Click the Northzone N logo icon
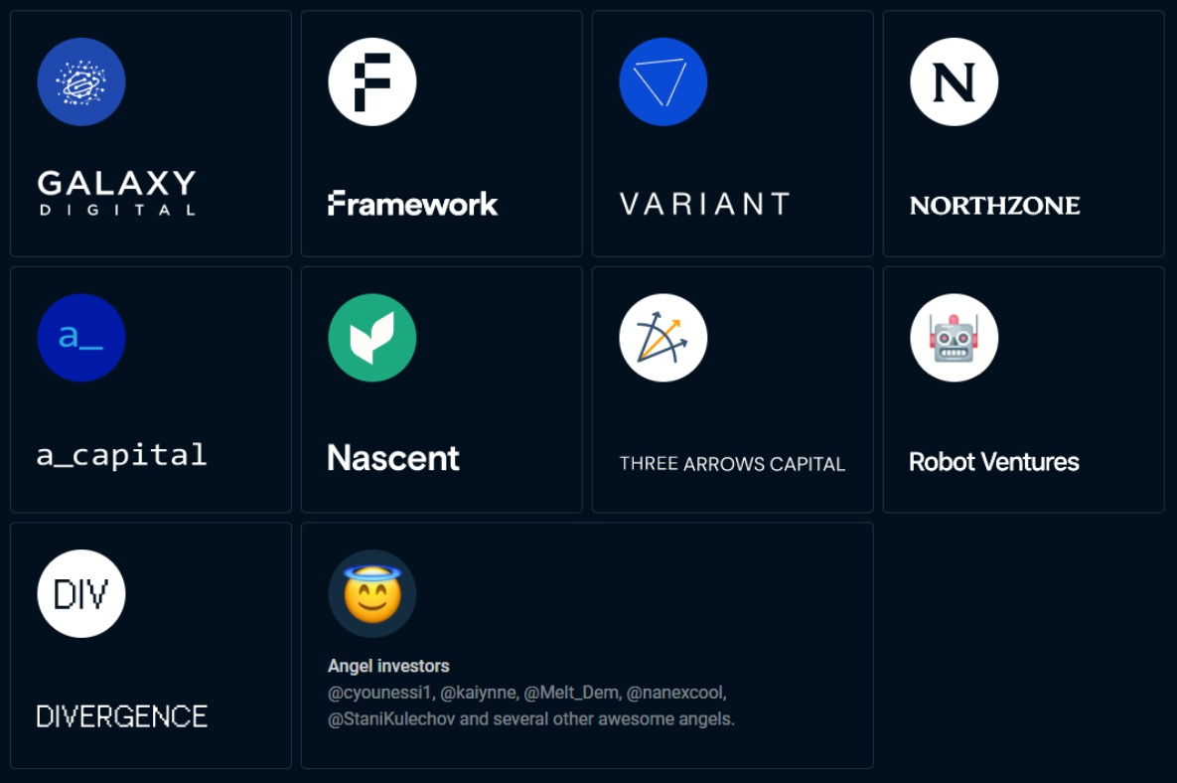Screen dimensions: 1177x783 955,82
